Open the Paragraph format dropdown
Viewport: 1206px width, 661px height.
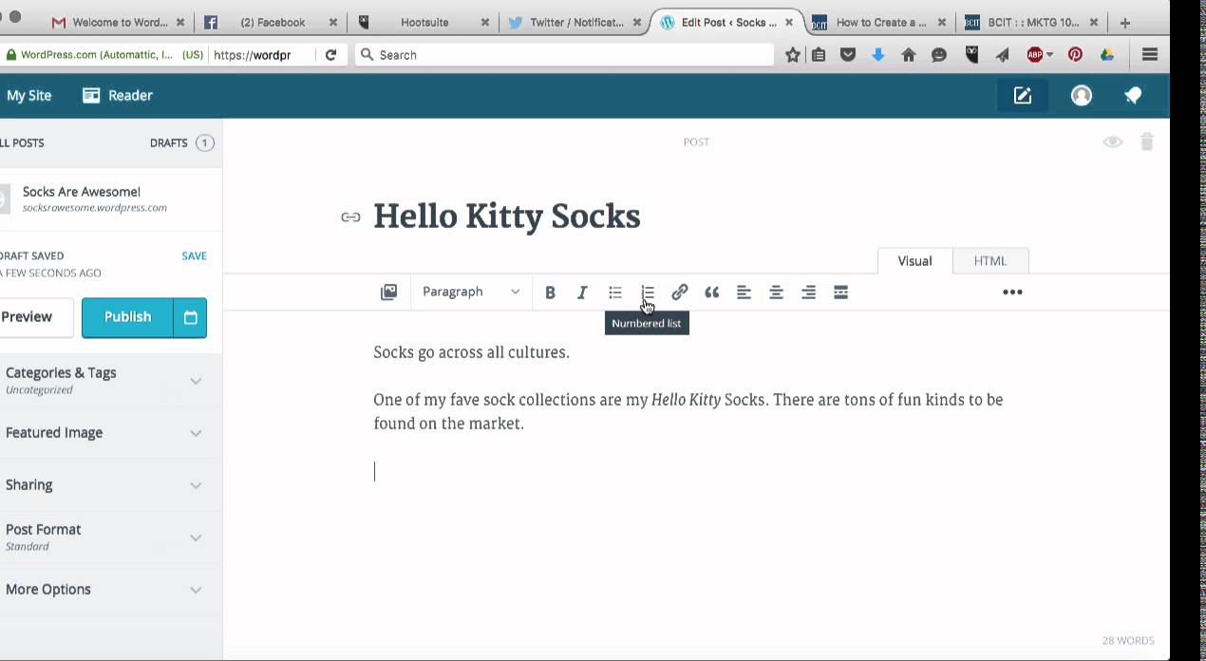click(x=471, y=293)
